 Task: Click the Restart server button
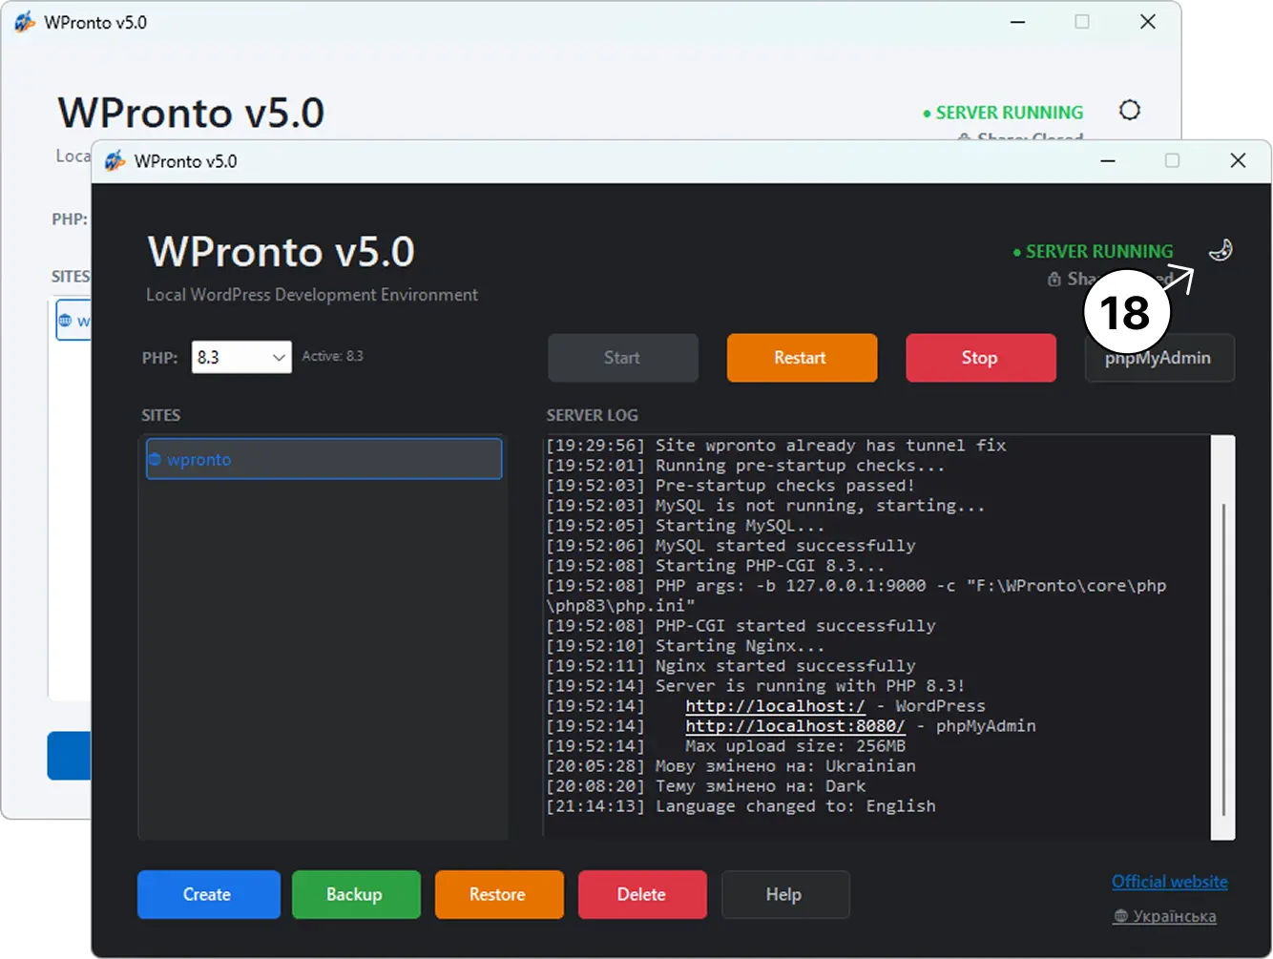click(x=802, y=358)
